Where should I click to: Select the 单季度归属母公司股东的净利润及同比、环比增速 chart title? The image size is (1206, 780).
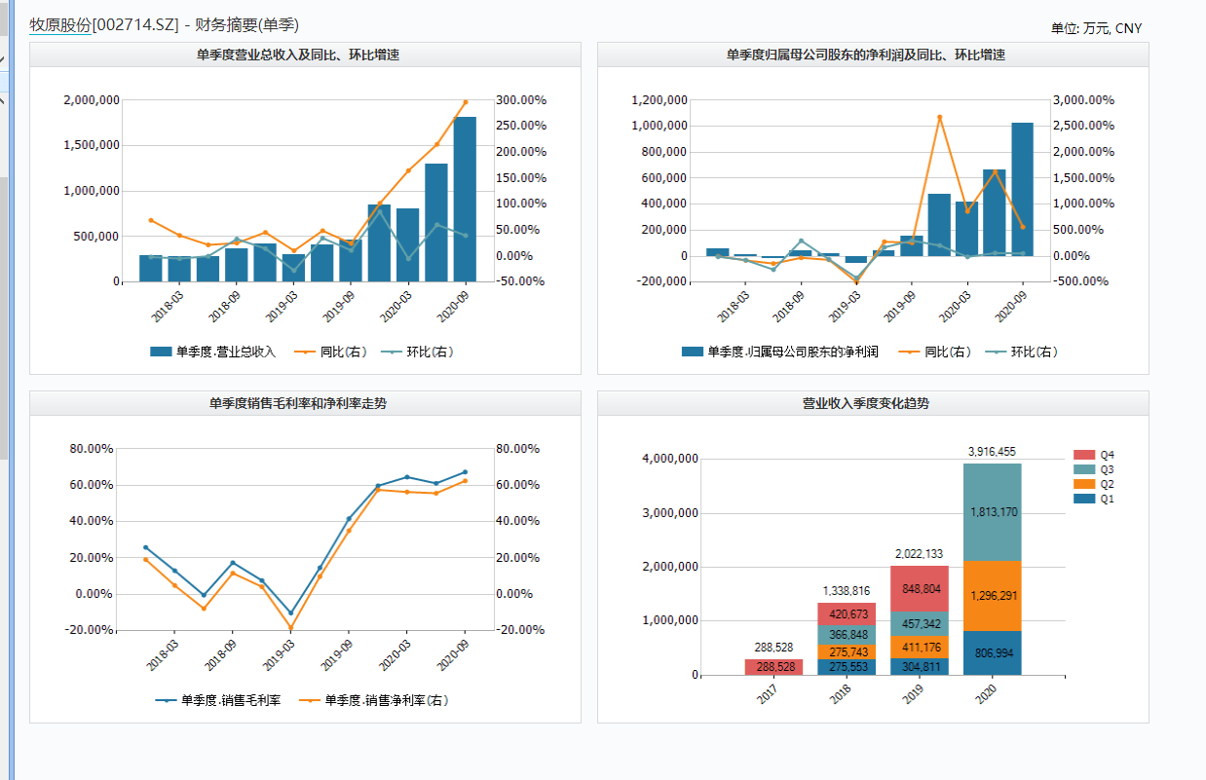(x=866, y=56)
